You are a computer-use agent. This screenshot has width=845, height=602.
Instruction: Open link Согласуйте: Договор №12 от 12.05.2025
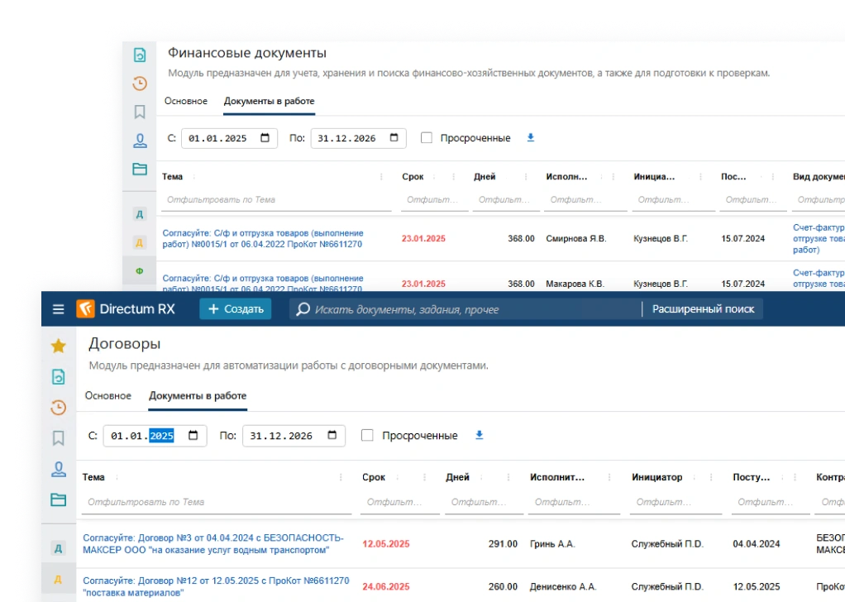(216, 586)
